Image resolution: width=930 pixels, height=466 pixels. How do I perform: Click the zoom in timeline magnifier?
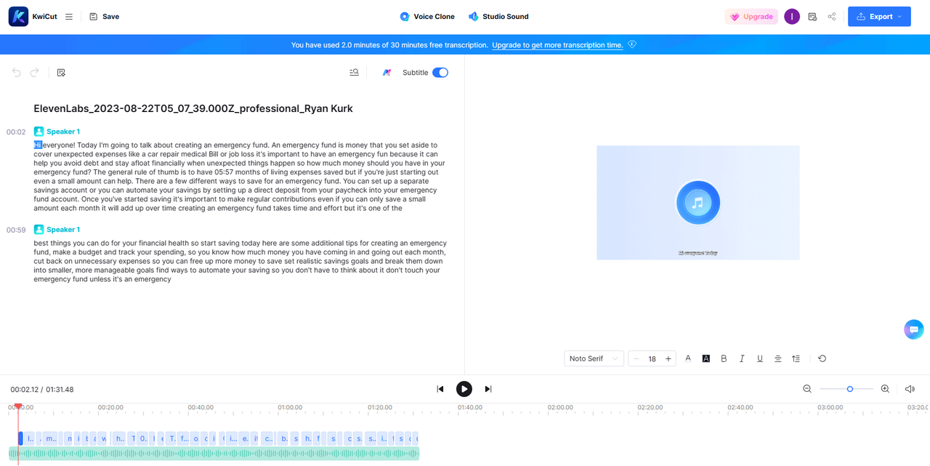coord(885,389)
